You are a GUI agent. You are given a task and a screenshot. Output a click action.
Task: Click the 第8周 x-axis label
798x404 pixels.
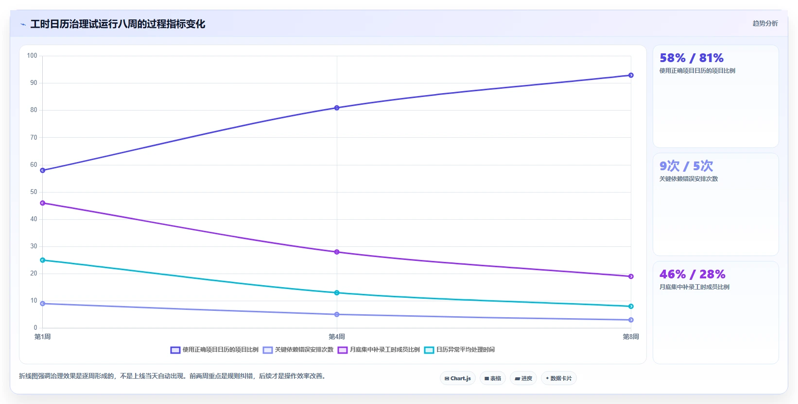click(x=631, y=337)
